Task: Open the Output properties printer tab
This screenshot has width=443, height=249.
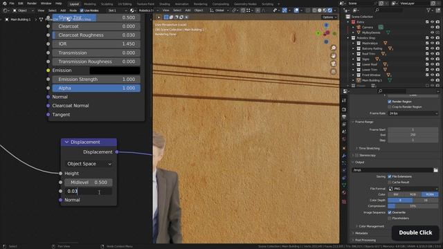Action: (344, 117)
